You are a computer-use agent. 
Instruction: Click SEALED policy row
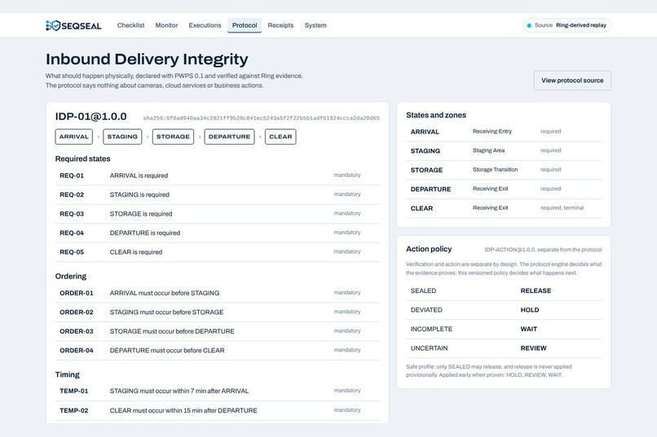pos(504,291)
